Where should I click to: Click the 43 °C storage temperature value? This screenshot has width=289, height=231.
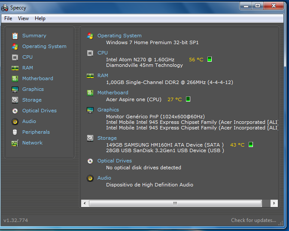(237, 145)
